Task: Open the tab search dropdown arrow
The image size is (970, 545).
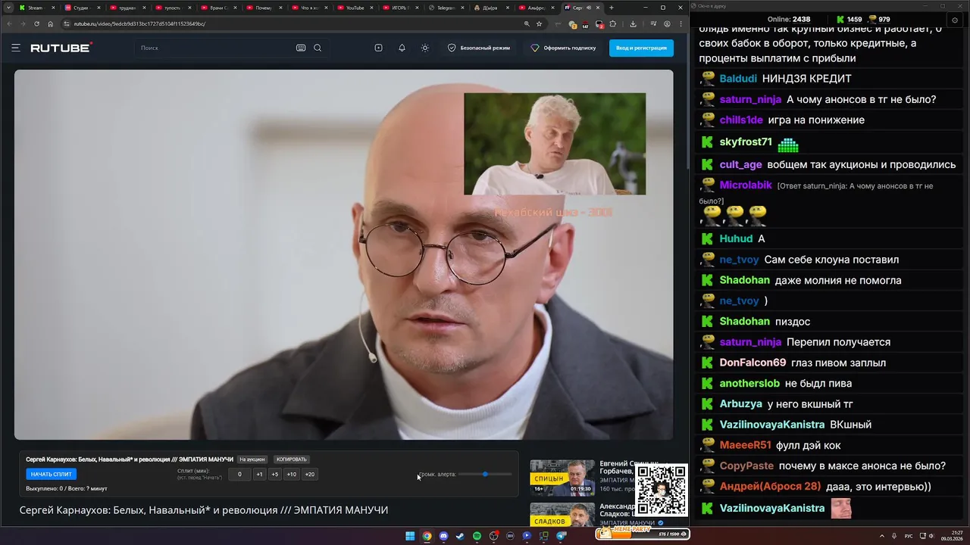Action: click(x=8, y=8)
